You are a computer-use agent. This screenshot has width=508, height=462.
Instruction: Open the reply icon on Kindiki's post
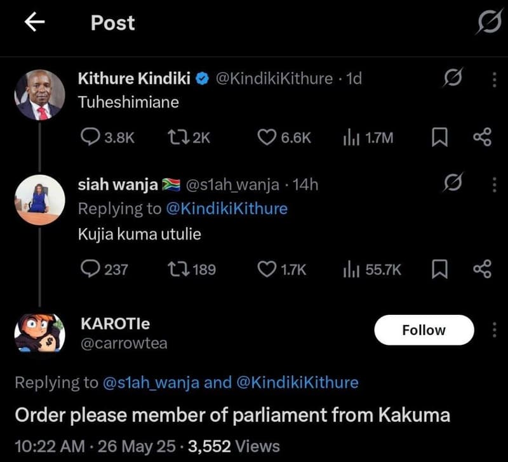(88, 137)
